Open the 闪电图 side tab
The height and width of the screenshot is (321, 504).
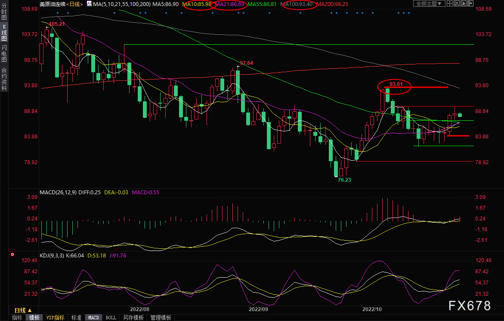4,53
